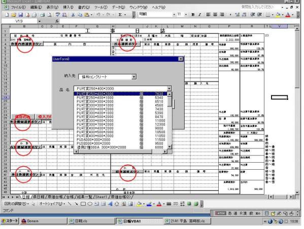Click the 外注機械選択ボタン button
304x229 pixels.
(x=25, y=122)
